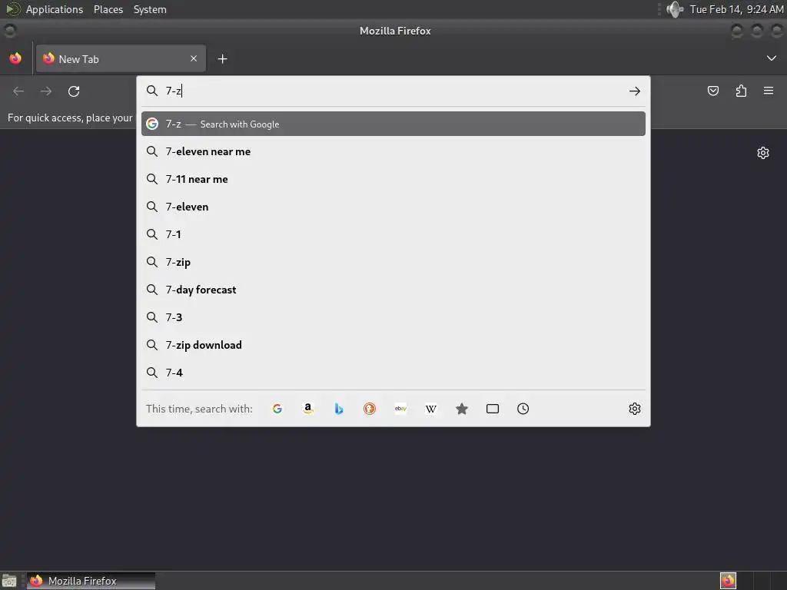787x590 pixels.
Task: Click in the address bar text field
Action: click(x=393, y=91)
